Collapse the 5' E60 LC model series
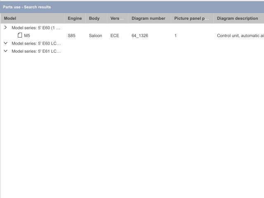Screen dimensions: 264x198 tap(5, 43)
